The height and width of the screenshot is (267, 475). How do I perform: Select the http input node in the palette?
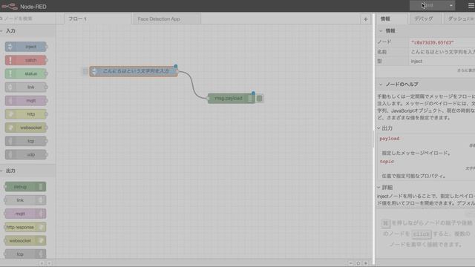click(26, 114)
